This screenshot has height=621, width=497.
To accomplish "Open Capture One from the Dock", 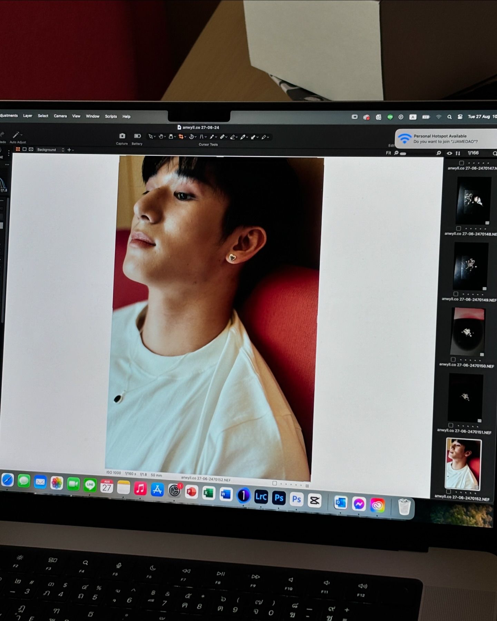I will (x=243, y=496).
